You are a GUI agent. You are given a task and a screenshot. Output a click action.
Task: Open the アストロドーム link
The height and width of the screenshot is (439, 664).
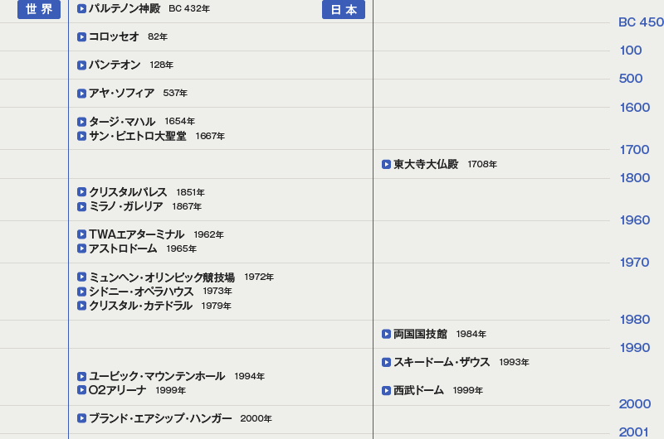(123, 248)
